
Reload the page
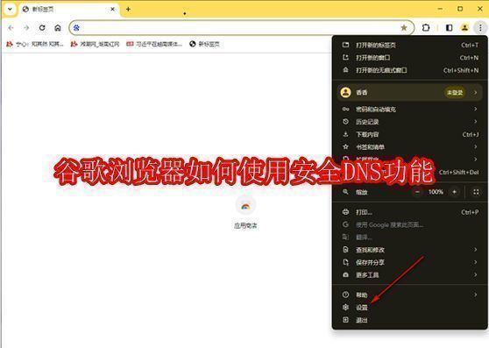pos(42,28)
